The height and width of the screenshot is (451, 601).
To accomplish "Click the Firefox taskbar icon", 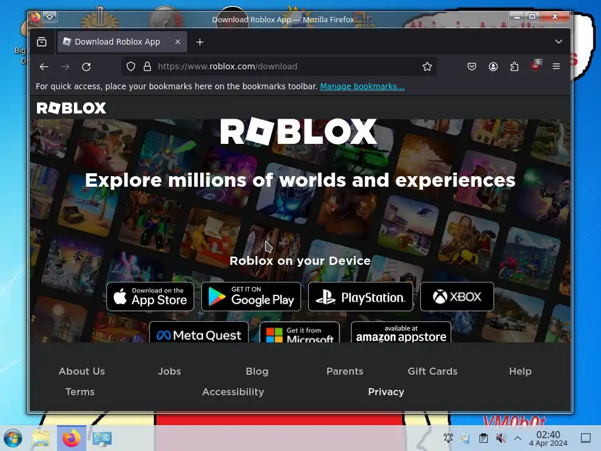I will tap(71, 438).
